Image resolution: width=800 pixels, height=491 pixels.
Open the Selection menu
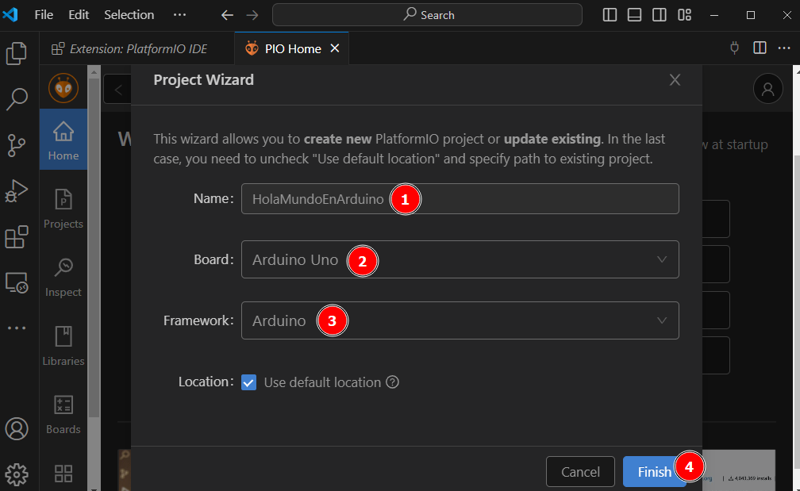tap(129, 15)
